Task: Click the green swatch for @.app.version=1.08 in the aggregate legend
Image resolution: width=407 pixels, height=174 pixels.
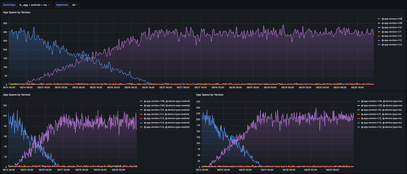Action: coord(379,19)
